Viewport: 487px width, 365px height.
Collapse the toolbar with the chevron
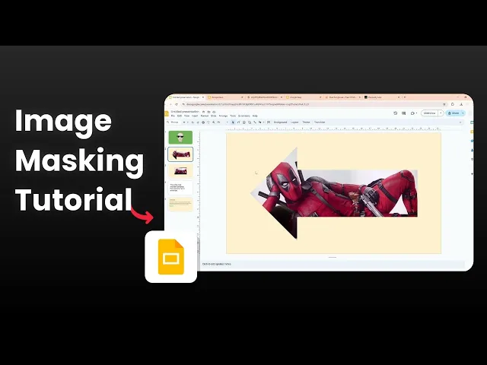point(460,122)
